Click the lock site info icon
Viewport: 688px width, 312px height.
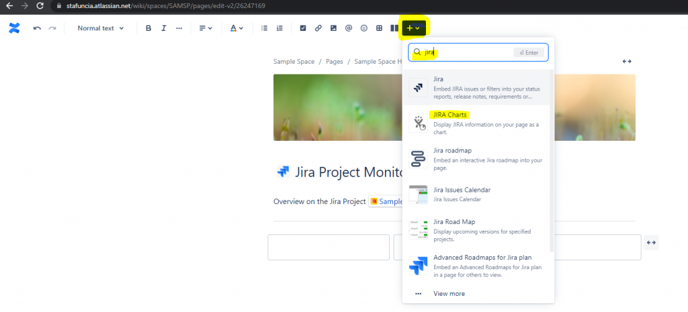point(59,6)
